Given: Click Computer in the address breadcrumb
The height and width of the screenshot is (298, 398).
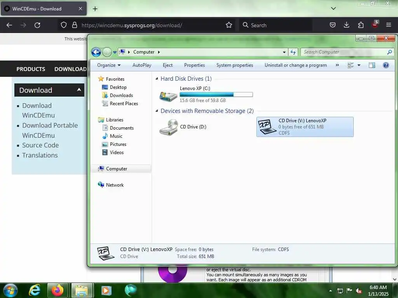Looking at the screenshot, I should tap(144, 52).
